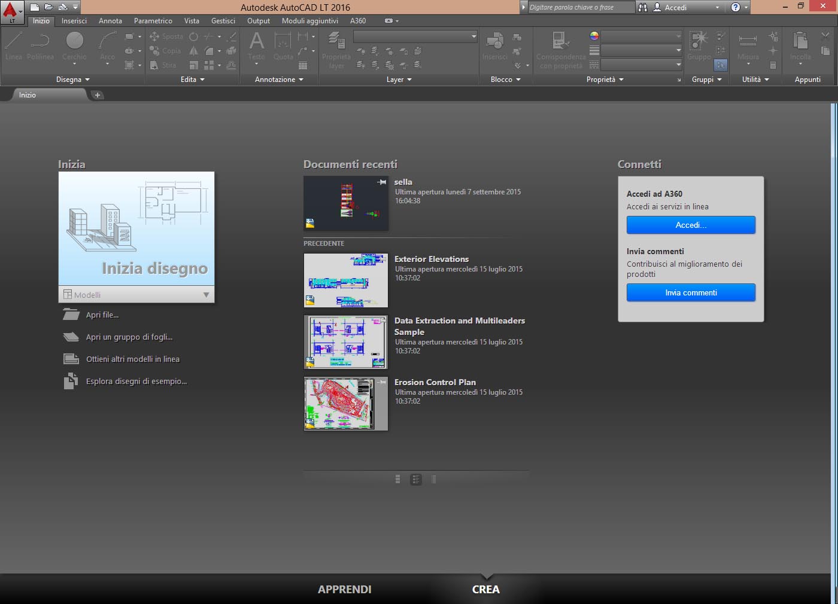Pin the Erosion Control Plan document
This screenshot has width=838, height=604.
(x=382, y=382)
